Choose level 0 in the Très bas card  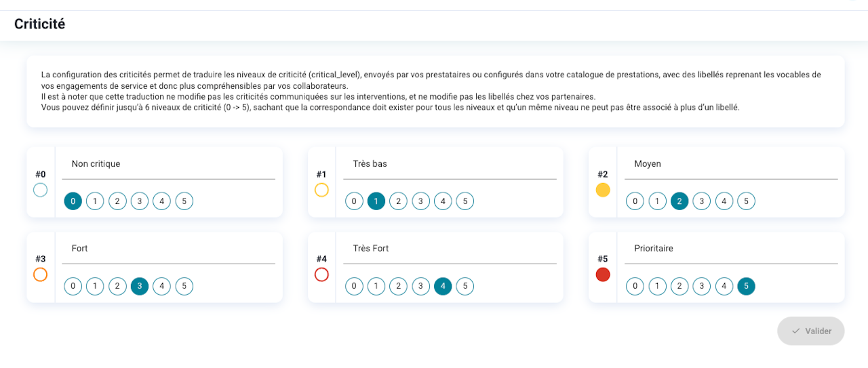(354, 201)
